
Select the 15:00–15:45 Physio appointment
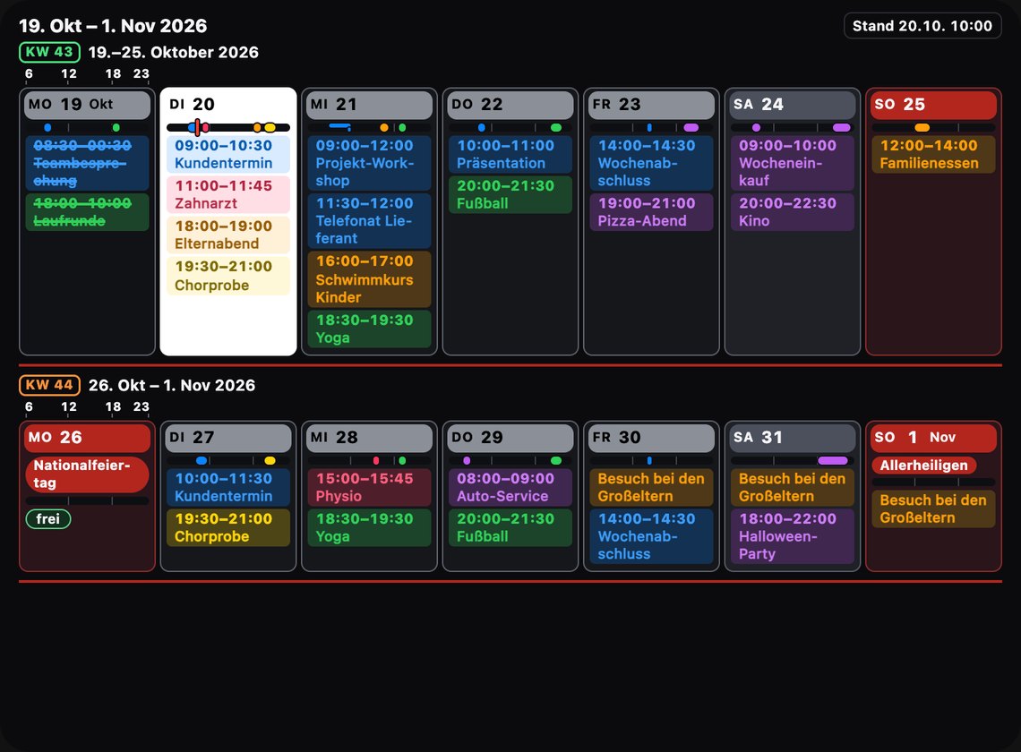tap(369, 487)
